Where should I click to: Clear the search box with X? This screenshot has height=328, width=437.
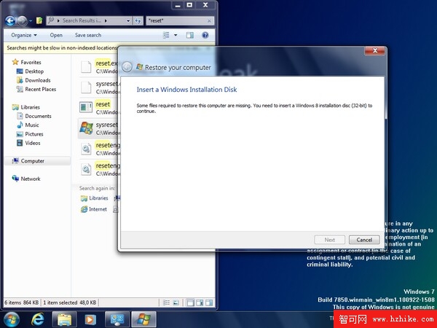coord(209,21)
